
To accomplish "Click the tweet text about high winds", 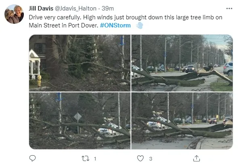I will pyautogui.click(x=125, y=21).
